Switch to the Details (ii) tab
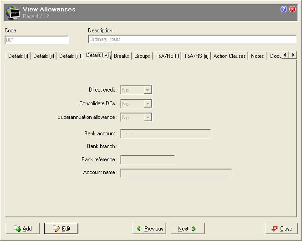This screenshot has height=241, width=302. [44, 56]
